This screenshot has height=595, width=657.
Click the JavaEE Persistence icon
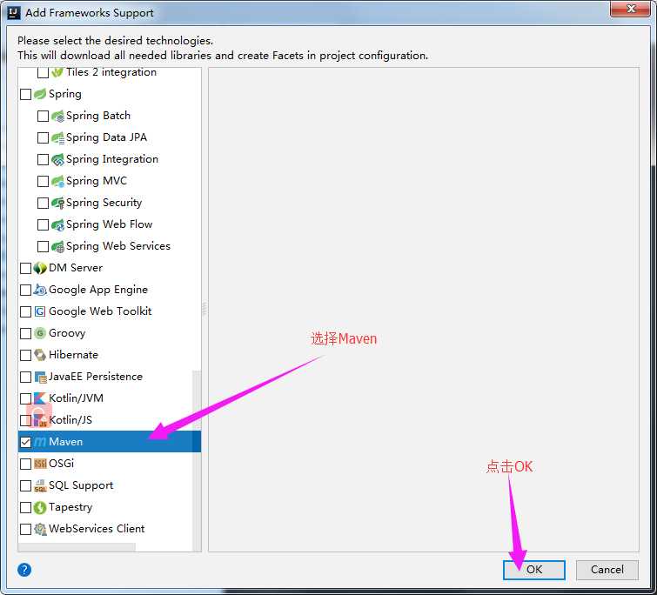40,377
